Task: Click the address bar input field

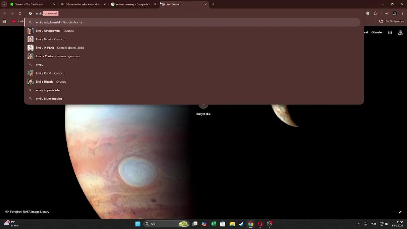Action: (194, 13)
